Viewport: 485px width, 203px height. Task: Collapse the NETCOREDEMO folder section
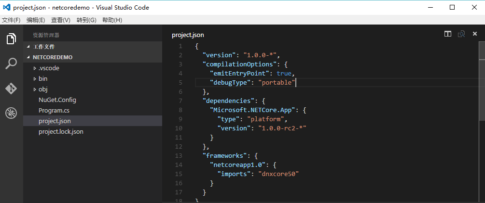pyautogui.click(x=93, y=57)
